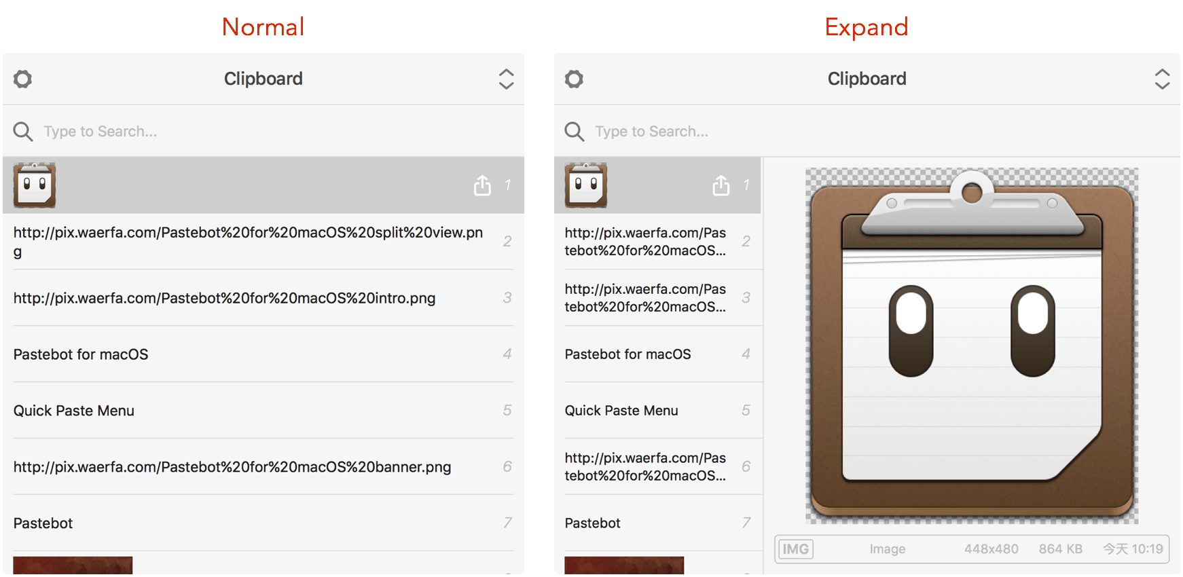1183x577 pixels.
Task: Click the 864 KB file size text
Action: pyautogui.click(x=1061, y=549)
